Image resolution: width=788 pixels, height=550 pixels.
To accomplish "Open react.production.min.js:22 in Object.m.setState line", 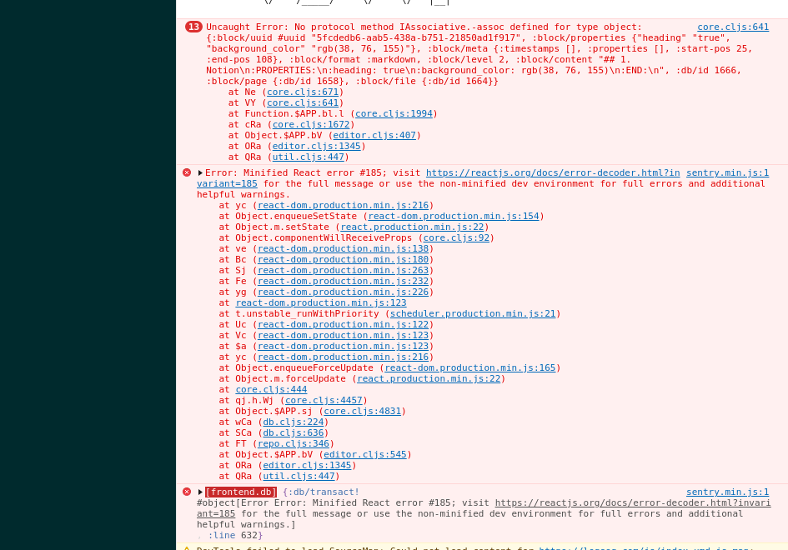I will pos(412,227).
